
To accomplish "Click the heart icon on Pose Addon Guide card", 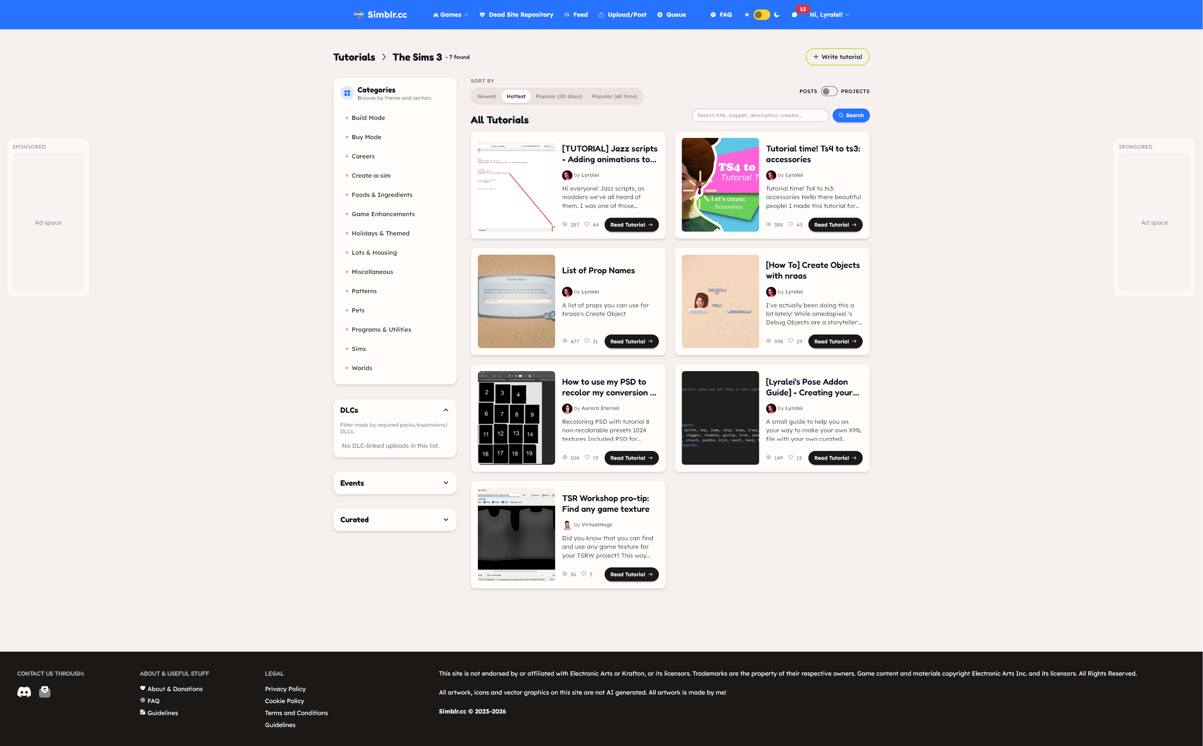I will click(791, 457).
